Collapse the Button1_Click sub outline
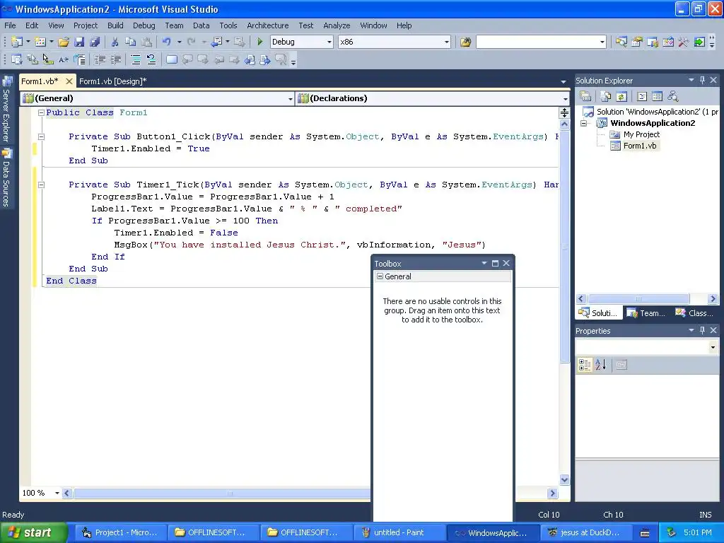The height and width of the screenshot is (543, 724). click(41, 136)
